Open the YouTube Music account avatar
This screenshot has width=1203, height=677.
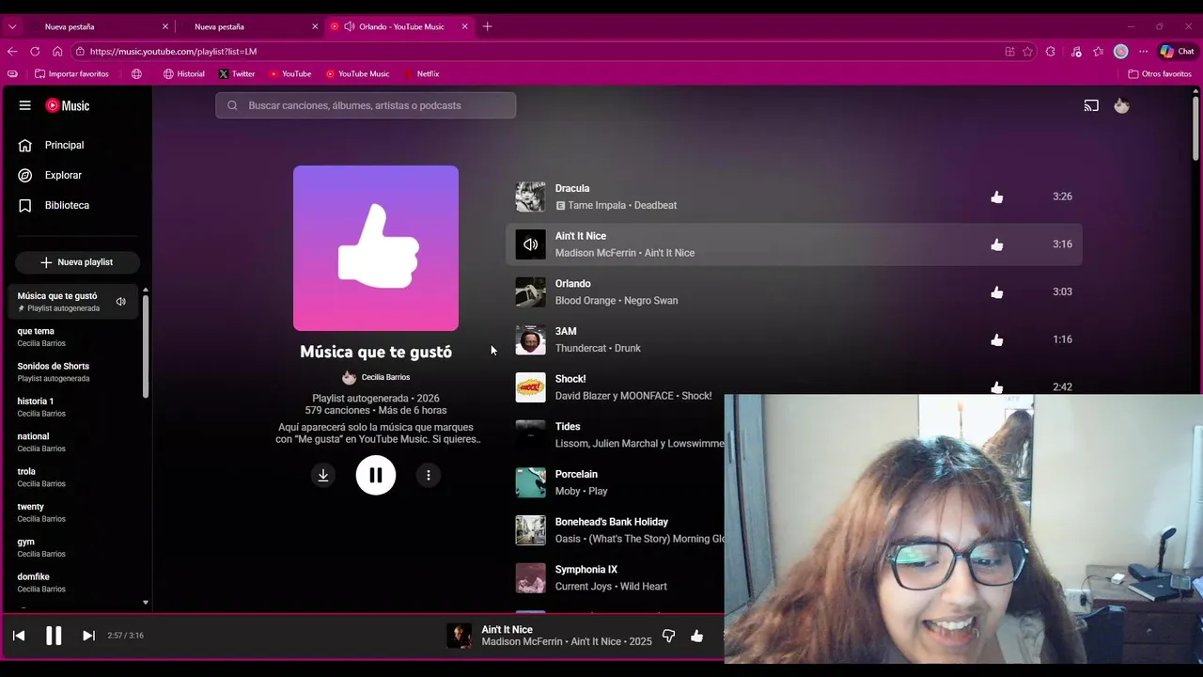pos(1121,105)
